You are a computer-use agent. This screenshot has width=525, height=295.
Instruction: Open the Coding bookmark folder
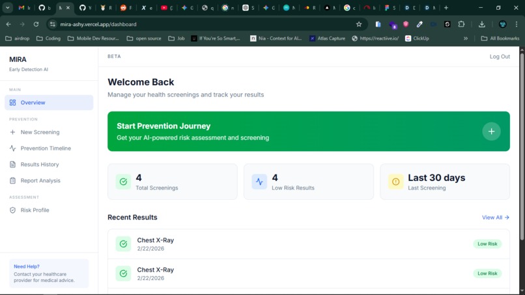(x=49, y=38)
